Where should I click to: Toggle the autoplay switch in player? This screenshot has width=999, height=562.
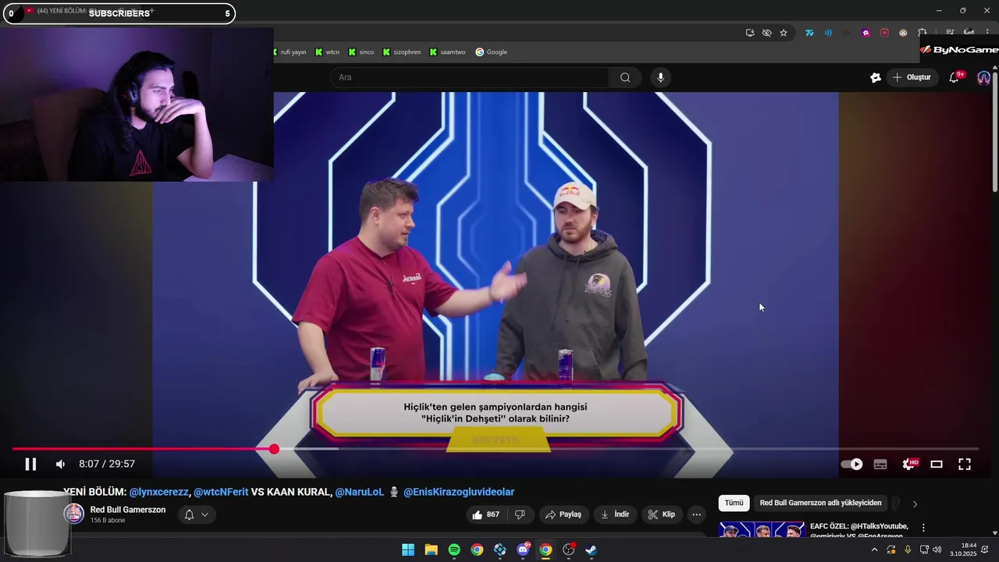click(851, 464)
